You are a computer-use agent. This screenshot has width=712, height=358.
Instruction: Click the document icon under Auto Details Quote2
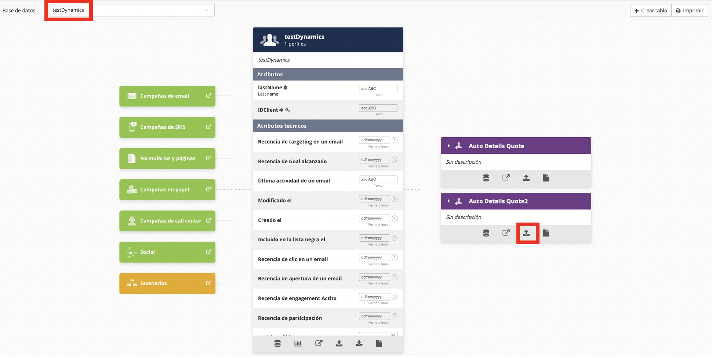coord(546,233)
